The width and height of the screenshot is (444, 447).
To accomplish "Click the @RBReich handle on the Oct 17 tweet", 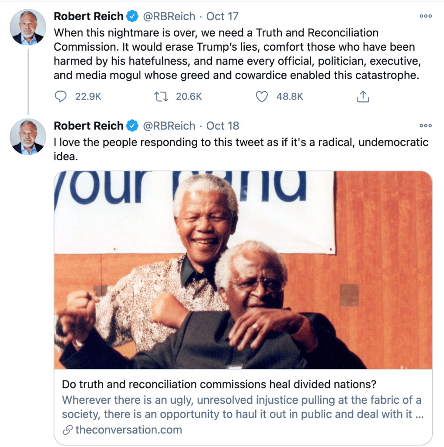I will tap(169, 16).
